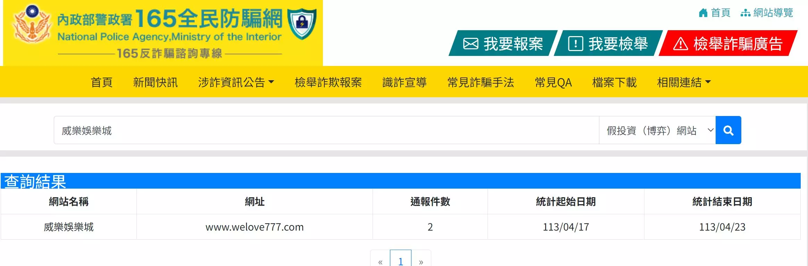Open the 常見QA menu item
This screenshot has height=266, width=808.
553,82
